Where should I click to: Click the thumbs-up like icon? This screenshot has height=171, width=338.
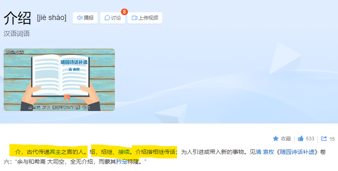pyautogui.click(x=300, y=138)
